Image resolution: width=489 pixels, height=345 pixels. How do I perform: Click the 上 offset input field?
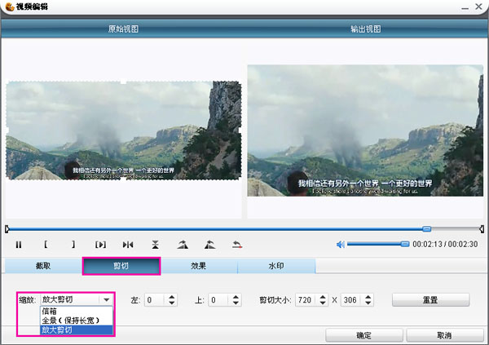coord(219,300)
